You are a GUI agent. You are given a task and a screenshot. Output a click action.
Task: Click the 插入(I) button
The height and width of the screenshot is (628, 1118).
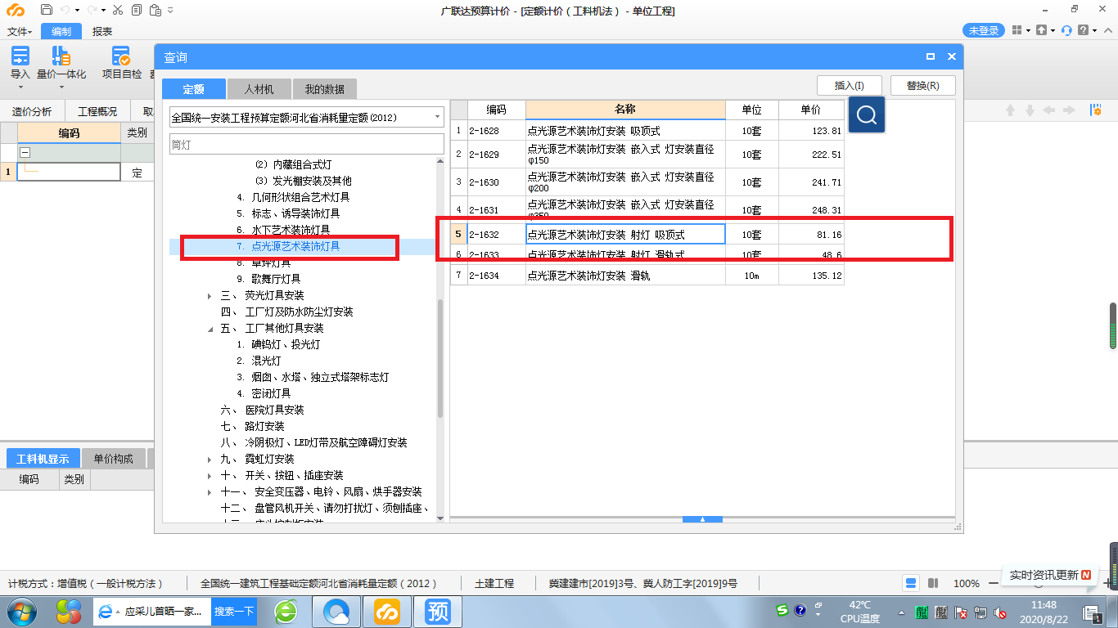(849, 85)
